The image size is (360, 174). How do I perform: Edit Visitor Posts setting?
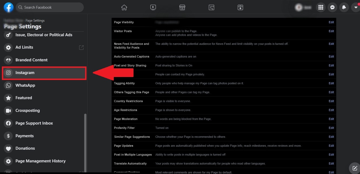coord(331,31)
